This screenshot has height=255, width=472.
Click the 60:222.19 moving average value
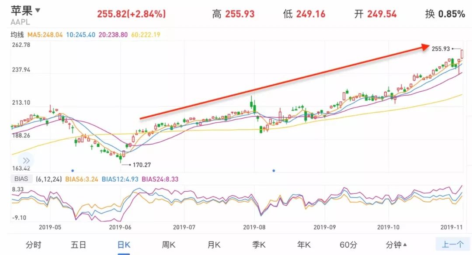pyautogui.click(x=146, y=35)
